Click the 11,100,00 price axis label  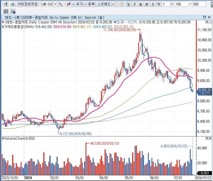204,30
